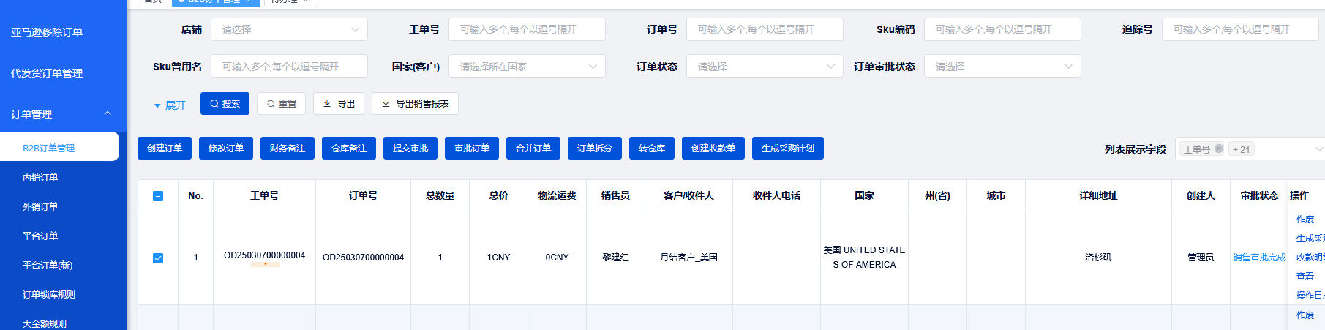The height and width of the screenshot is (330, 1325).
Task: Click the 导出 export download button
Action: (339, 104)
